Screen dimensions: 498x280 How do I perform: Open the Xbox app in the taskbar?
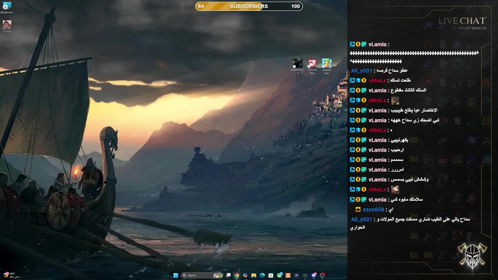pyautogui.click(x=280, y=275)
